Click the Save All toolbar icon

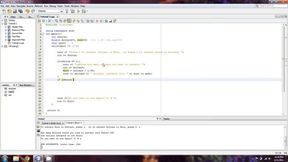coord(21,11)
